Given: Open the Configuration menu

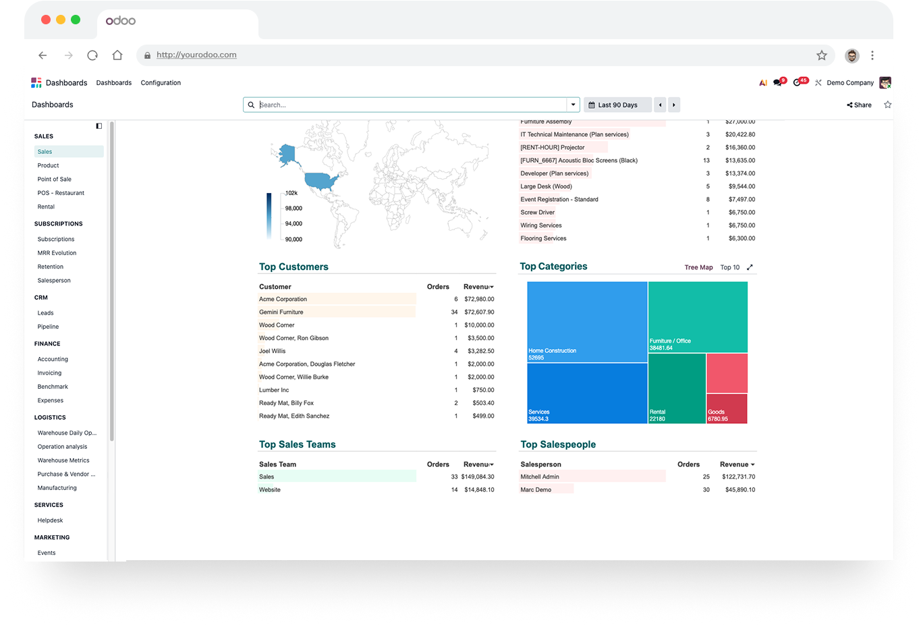Looking at the screenshot, I should 161,83.
